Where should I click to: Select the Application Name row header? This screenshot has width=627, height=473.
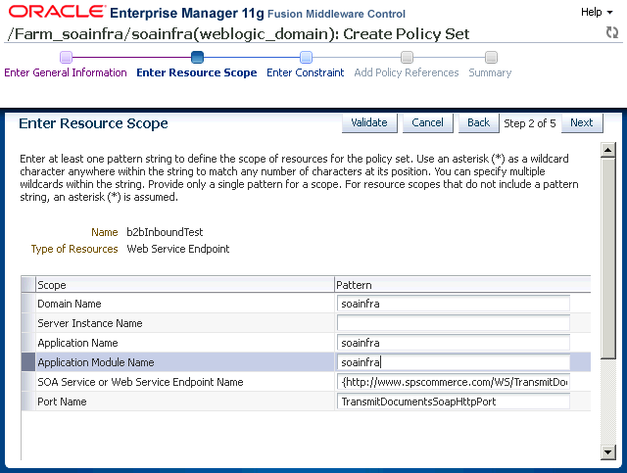click(28, 343)
